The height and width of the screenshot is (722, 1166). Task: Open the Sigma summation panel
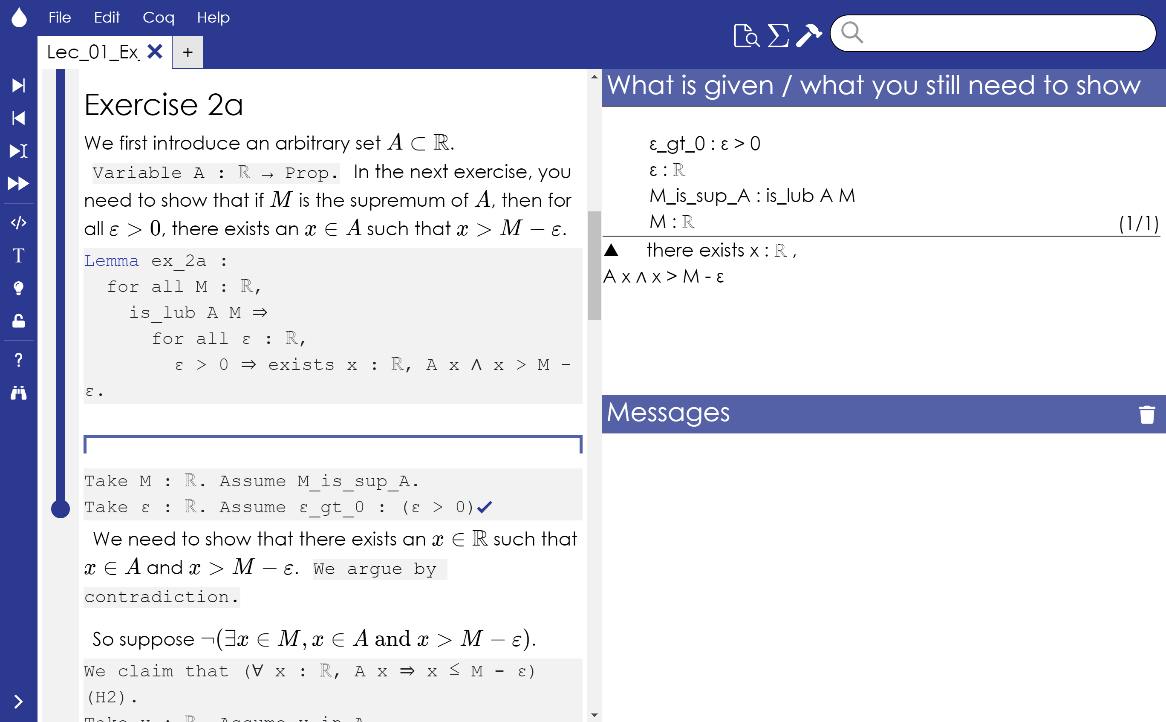click(x=776, y=33)
